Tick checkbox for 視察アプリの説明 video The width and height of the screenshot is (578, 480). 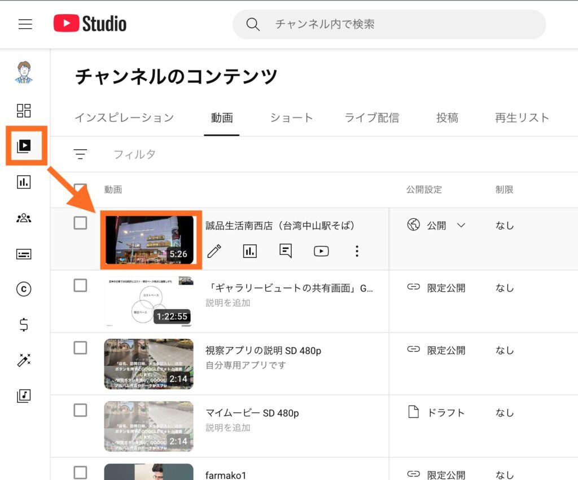81,348
